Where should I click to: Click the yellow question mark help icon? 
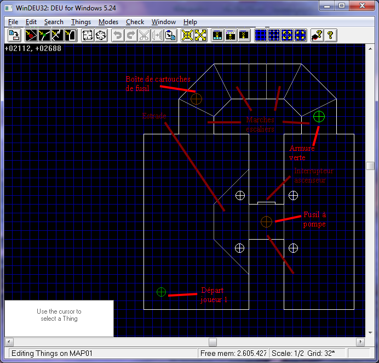(330, 35)
